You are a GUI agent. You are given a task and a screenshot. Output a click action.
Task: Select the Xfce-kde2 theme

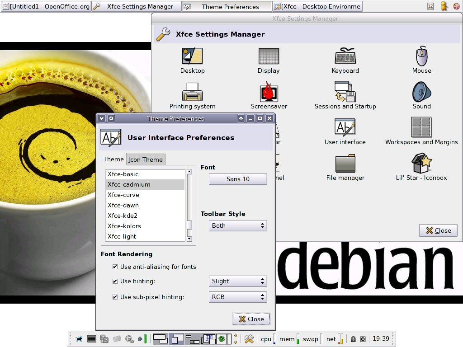[145, 216]
